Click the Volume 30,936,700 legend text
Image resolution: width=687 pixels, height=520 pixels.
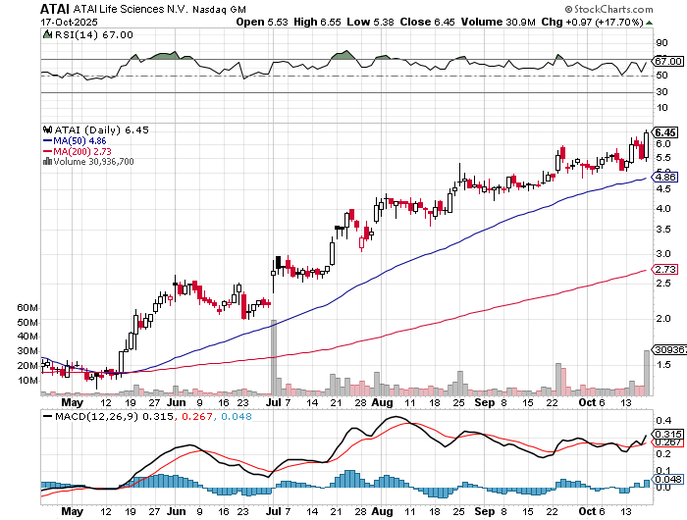[x=94, y=162]
